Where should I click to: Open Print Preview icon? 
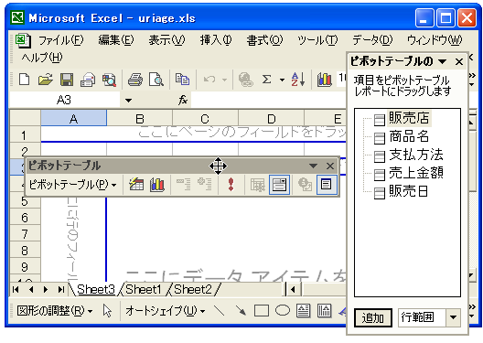pos(156,80)
